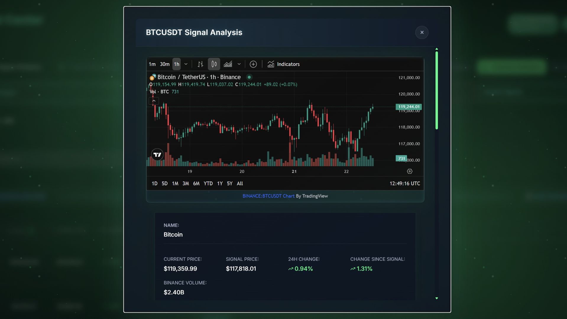Viewport: 567px width, 319px height.
Task: Click the Binance volume value $2.40B
Action: (x=174, y=292)
